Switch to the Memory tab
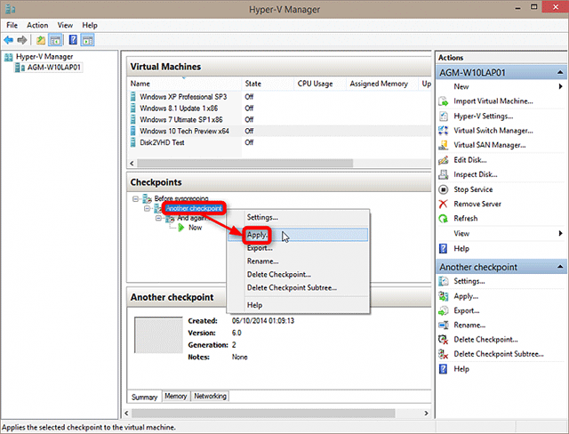569x434 pixels. [176, 396]
